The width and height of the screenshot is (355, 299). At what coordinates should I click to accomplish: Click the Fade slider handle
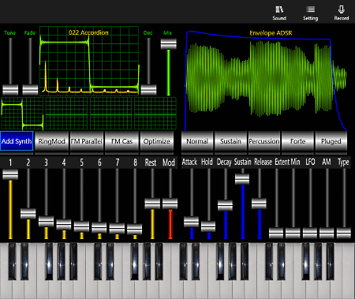30,90
